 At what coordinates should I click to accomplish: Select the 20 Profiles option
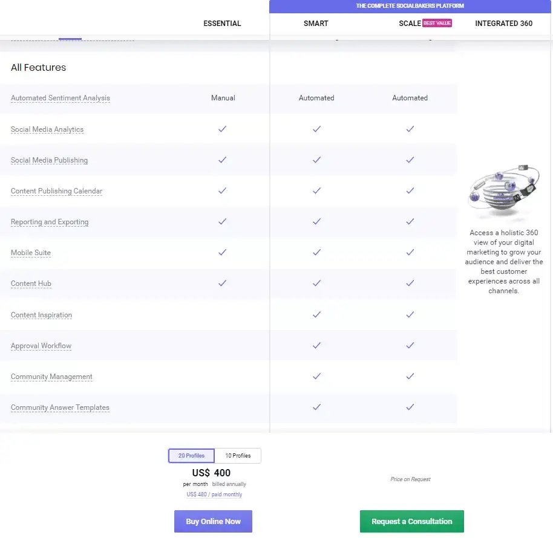[x=192, y=456]
